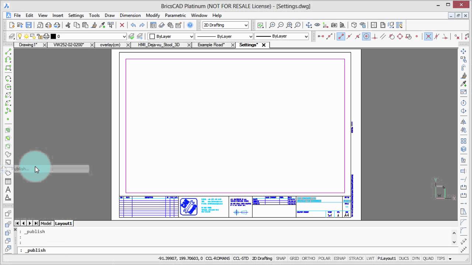Open the blue Help icon
472x265 pixels.
[x=190, y=25]
